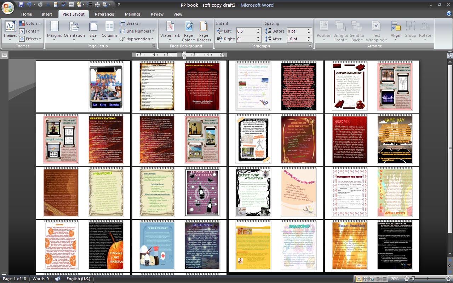Open the Themes gallery

[10, 30]
